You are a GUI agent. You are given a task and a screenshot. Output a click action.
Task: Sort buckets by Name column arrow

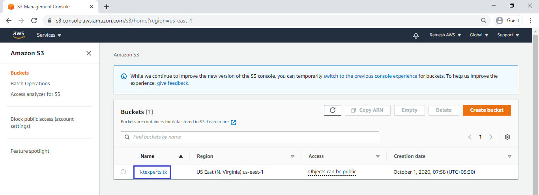[181, 156]
